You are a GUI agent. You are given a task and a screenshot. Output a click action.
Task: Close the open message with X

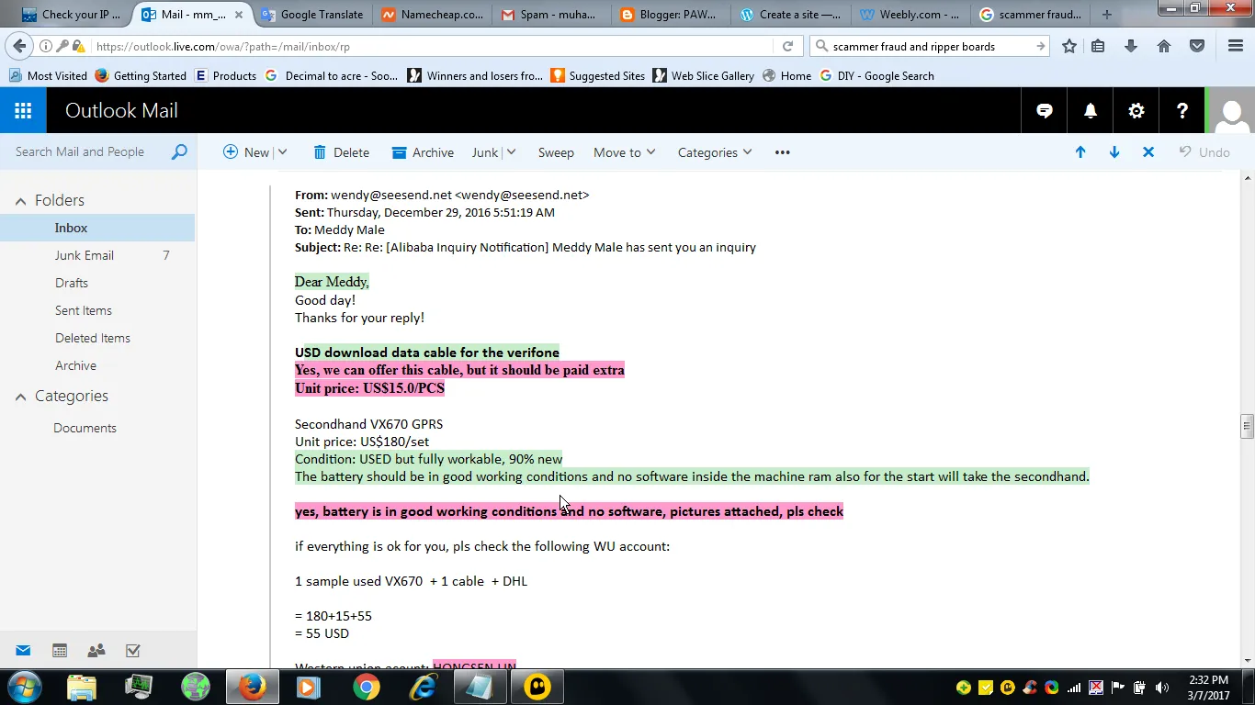click(x=1148, y=152)
